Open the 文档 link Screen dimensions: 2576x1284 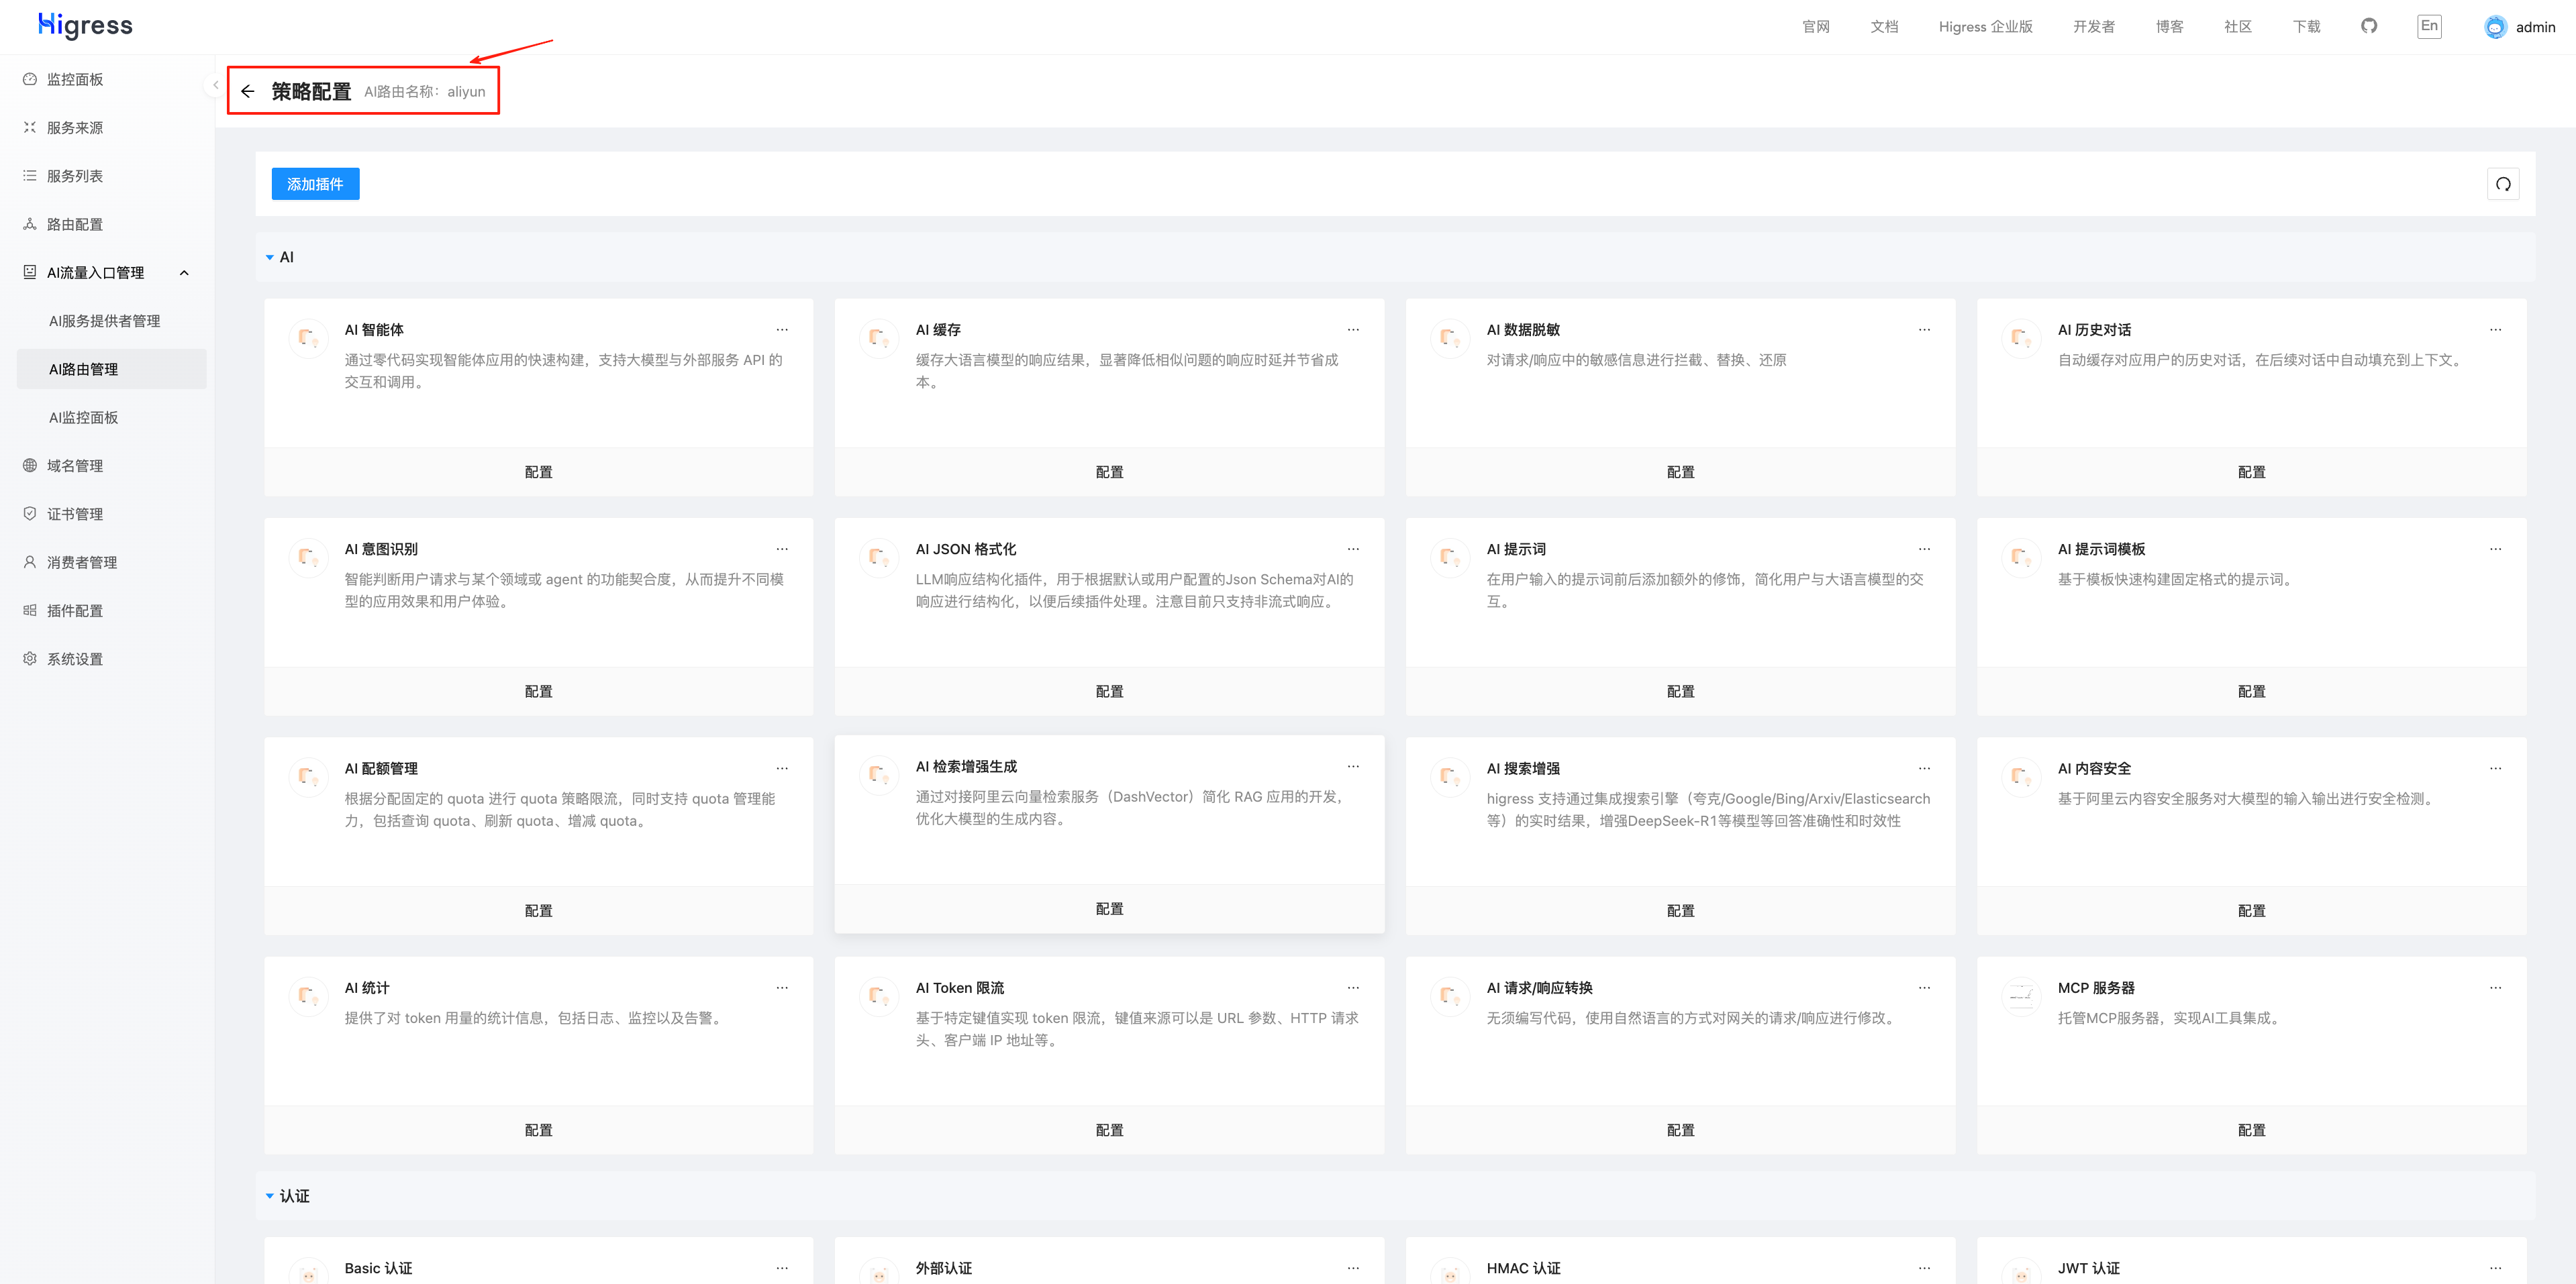tap(1884, 27)
